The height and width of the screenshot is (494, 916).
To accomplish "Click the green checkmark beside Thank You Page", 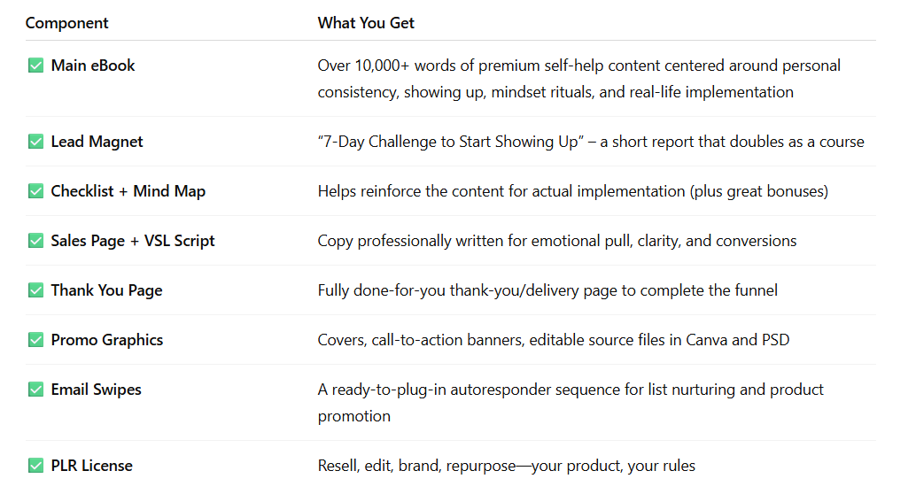I will click(x=35, y=290).
